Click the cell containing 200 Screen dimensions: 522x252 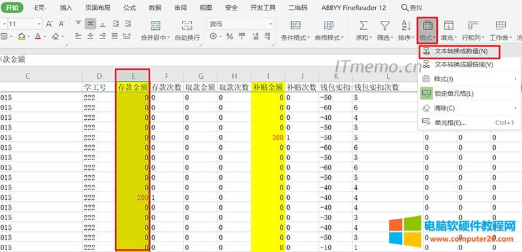click(x=133, y=197)
